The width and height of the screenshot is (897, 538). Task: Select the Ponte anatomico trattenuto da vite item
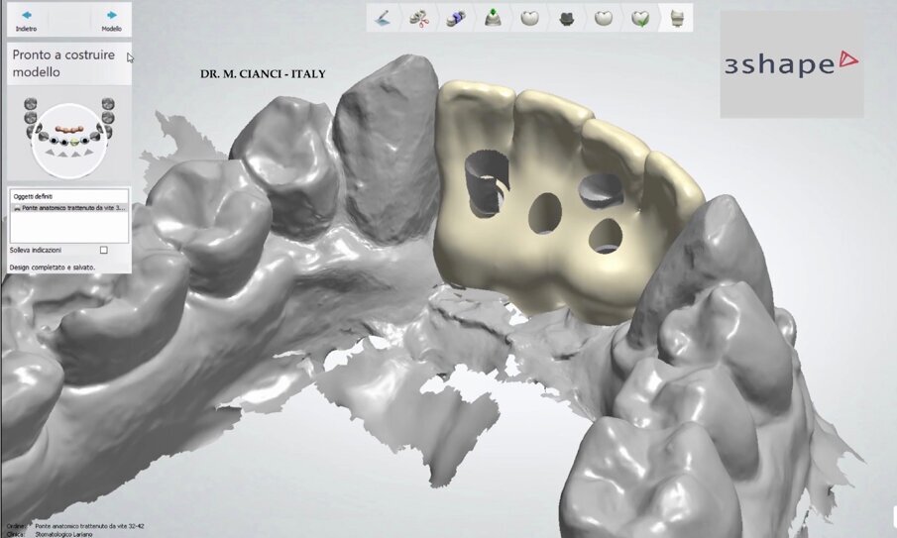coord(68,208)
